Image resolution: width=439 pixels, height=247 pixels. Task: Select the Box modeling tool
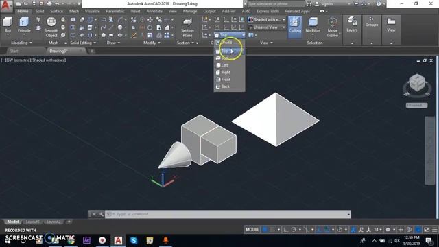[8, 25]
